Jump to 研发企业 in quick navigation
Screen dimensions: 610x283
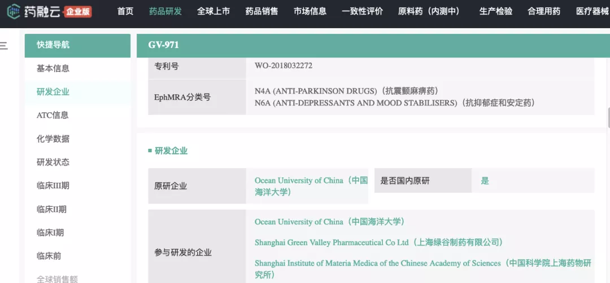pyautogui.click(x=53, y=92)
